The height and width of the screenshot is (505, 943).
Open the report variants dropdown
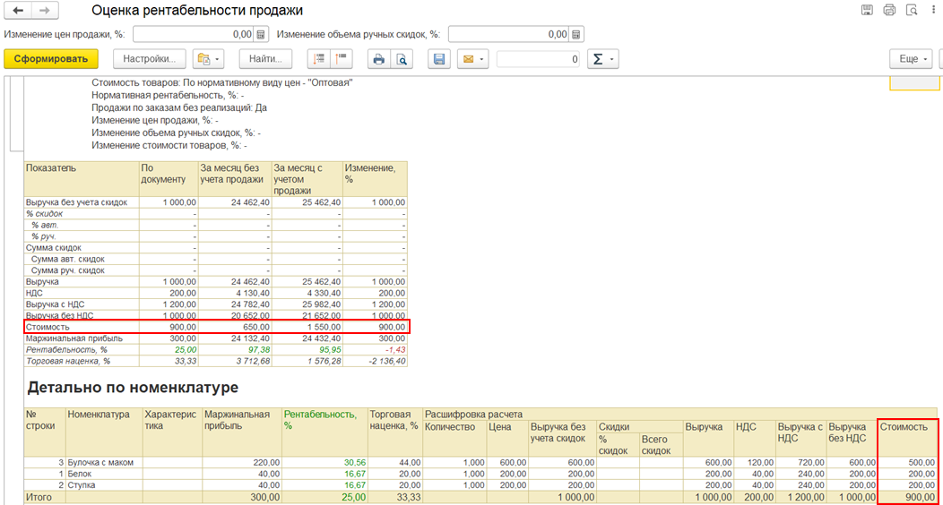(208, 59)
